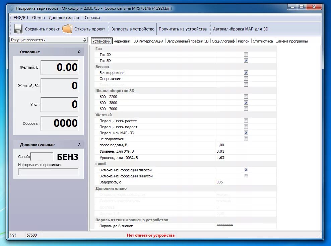Open the Замена программы tab
This screenshot has width=331, height=246.
pos(292,41)
